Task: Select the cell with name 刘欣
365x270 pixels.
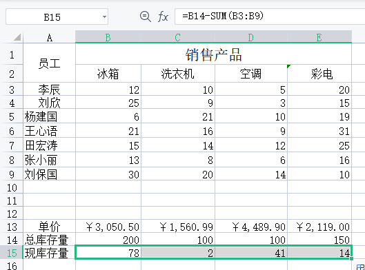Action: 50,103
